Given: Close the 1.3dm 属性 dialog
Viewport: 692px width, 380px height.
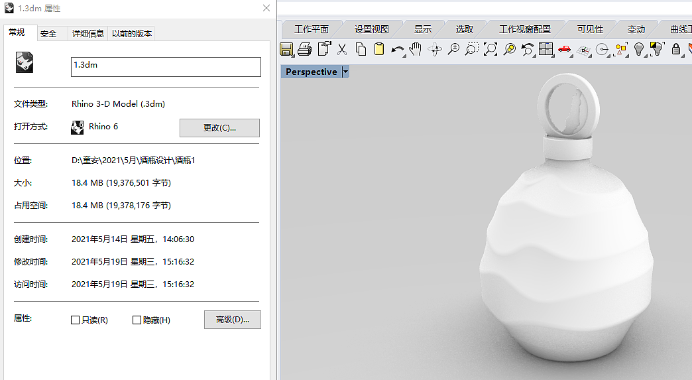Looking at the screenshot, I should click(266, 8).
